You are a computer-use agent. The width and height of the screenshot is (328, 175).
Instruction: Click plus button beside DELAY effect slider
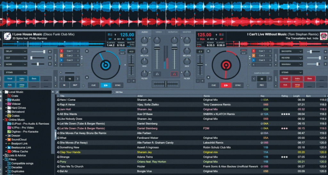[x=50, y=52]
